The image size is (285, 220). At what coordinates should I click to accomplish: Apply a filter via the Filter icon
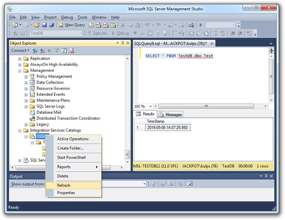tap(57, 51)
